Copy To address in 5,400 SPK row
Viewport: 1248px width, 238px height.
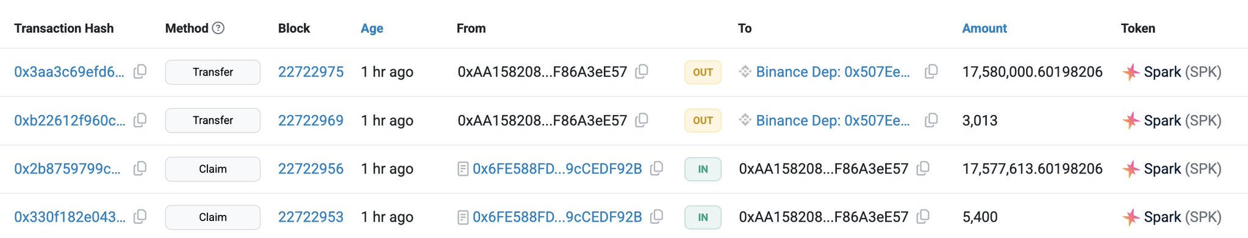923,217
